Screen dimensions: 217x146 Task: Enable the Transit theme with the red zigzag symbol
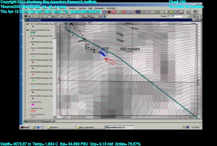point(28,108)
